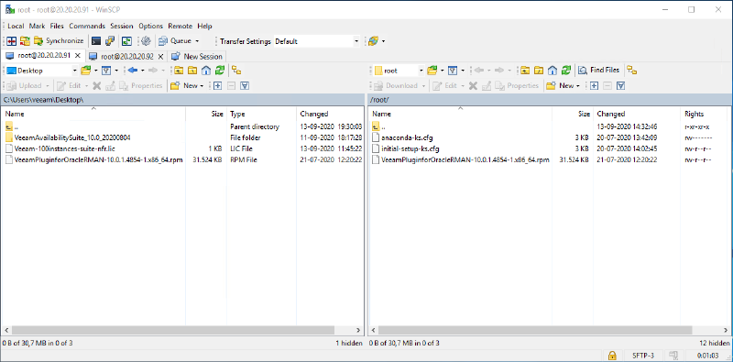
Task: Click the remote directory tree icon
Action: 632,71
